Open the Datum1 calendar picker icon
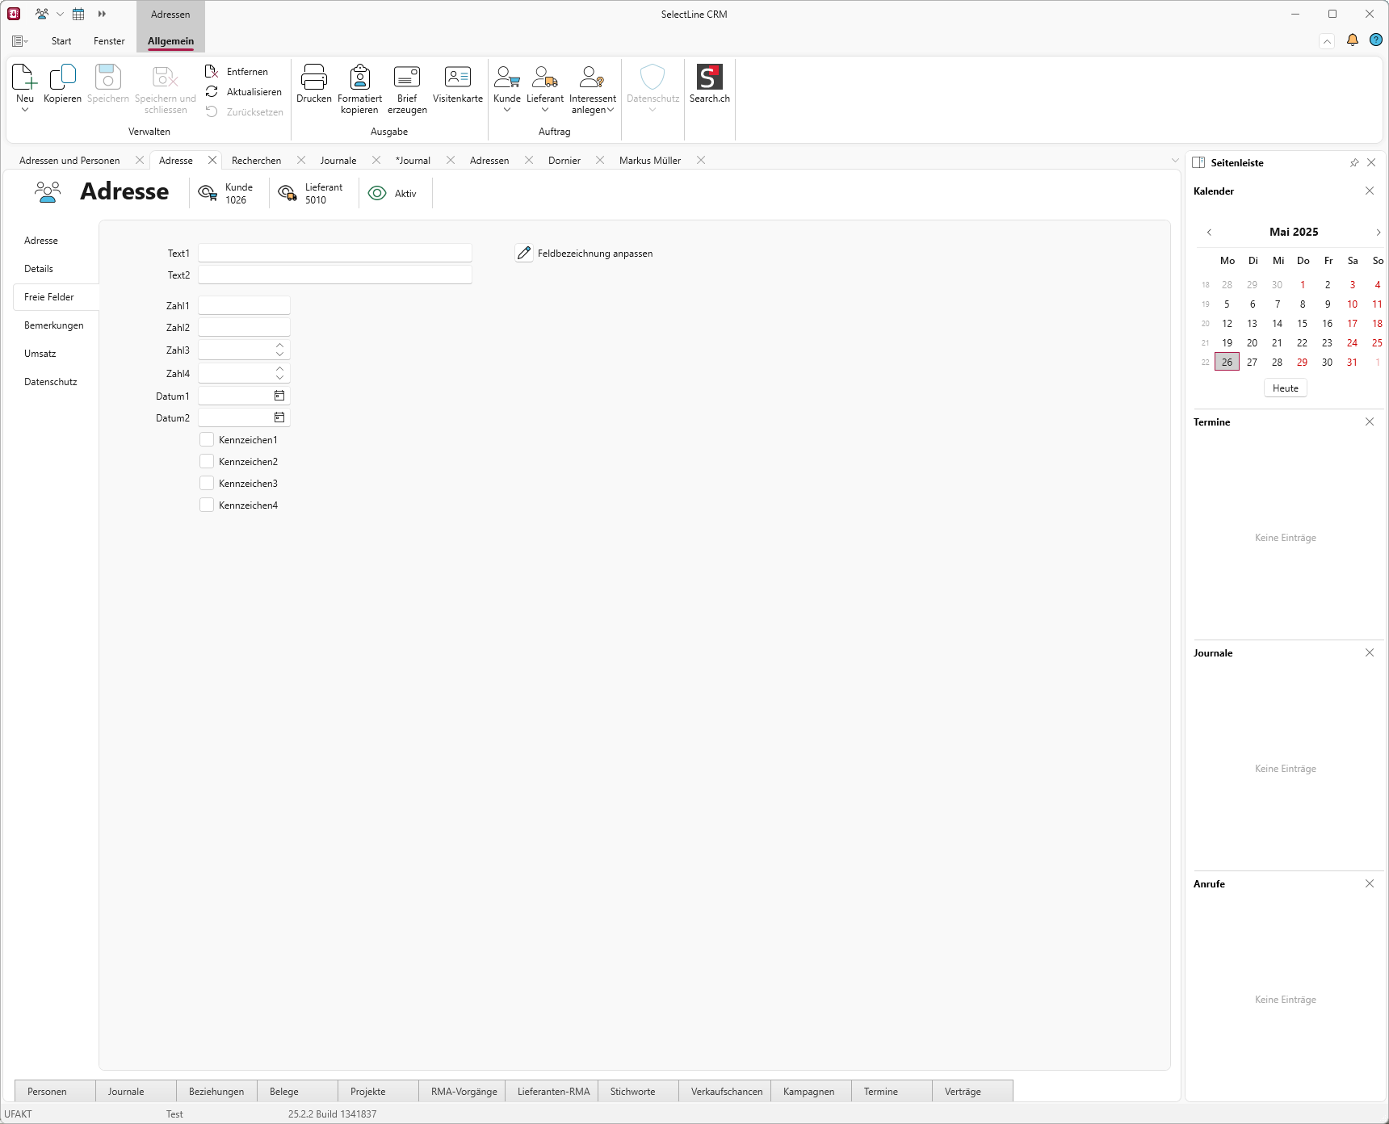The height and width of the screenshot is (1124, 1389). click(279, 396)
